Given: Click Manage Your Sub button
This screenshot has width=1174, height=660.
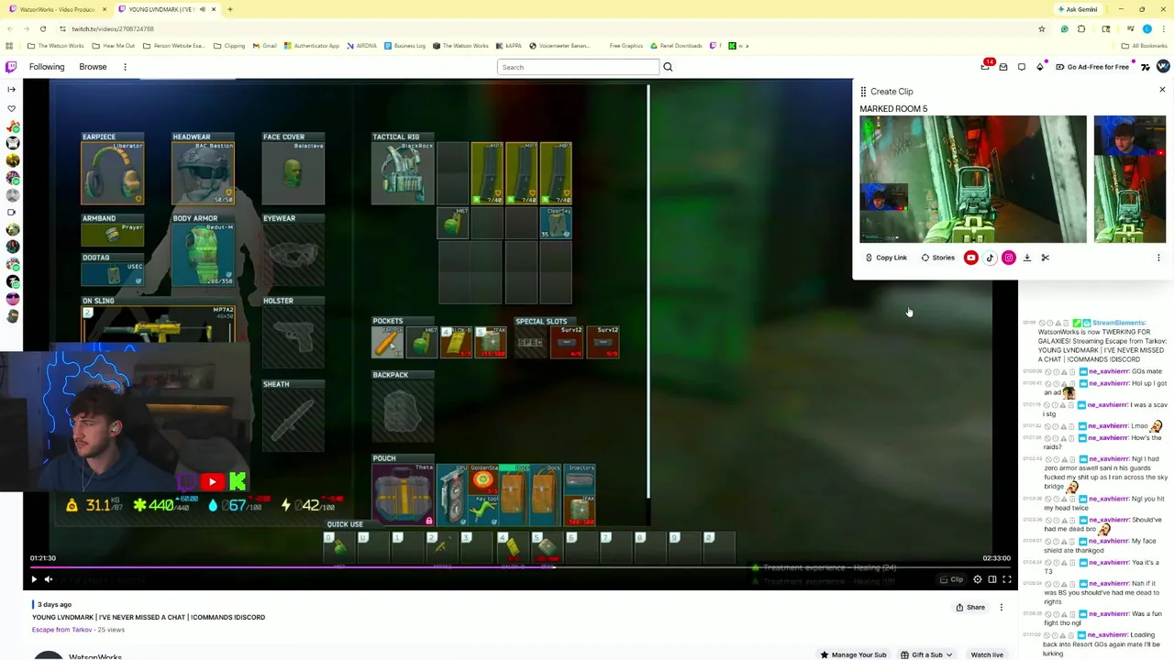Looking at the screenshot, I should pos(853,654).
